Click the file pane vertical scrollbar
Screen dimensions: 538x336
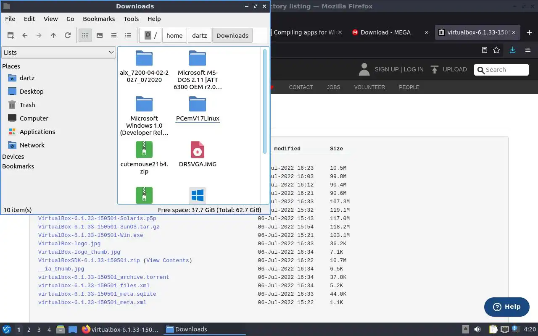[x=265, y=101]
